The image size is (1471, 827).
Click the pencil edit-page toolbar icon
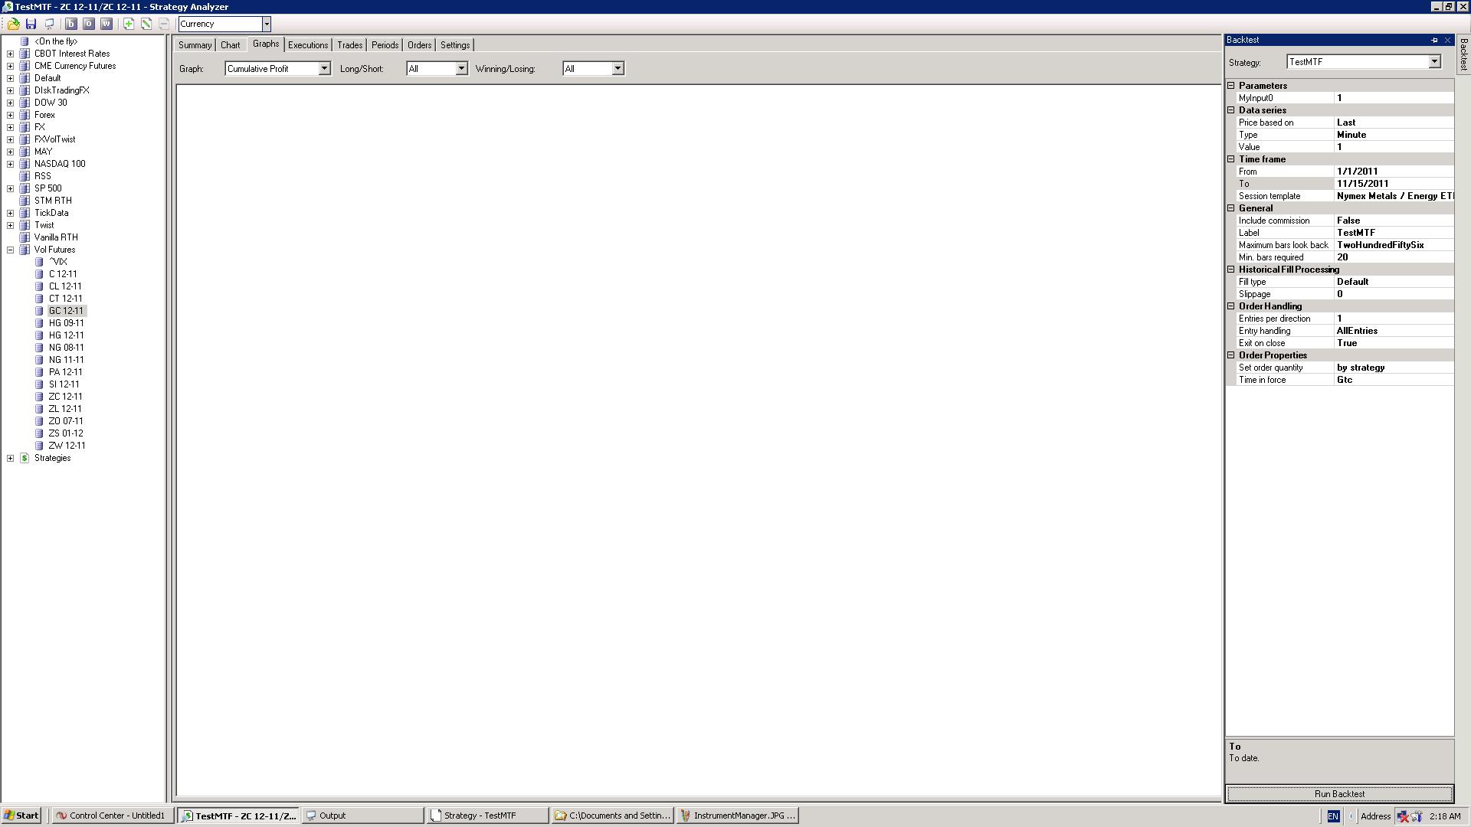146,24
